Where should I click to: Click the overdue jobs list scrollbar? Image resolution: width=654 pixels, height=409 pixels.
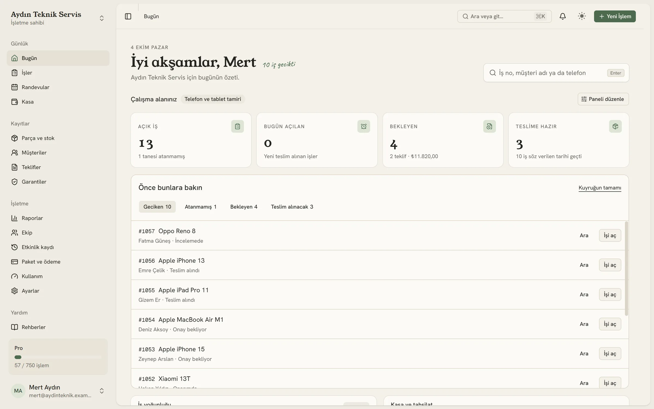coord(626,269)
